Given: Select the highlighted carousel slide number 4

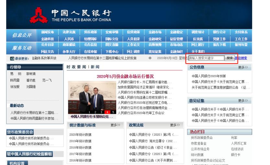Looking at the screenshot, I should 107,112.
